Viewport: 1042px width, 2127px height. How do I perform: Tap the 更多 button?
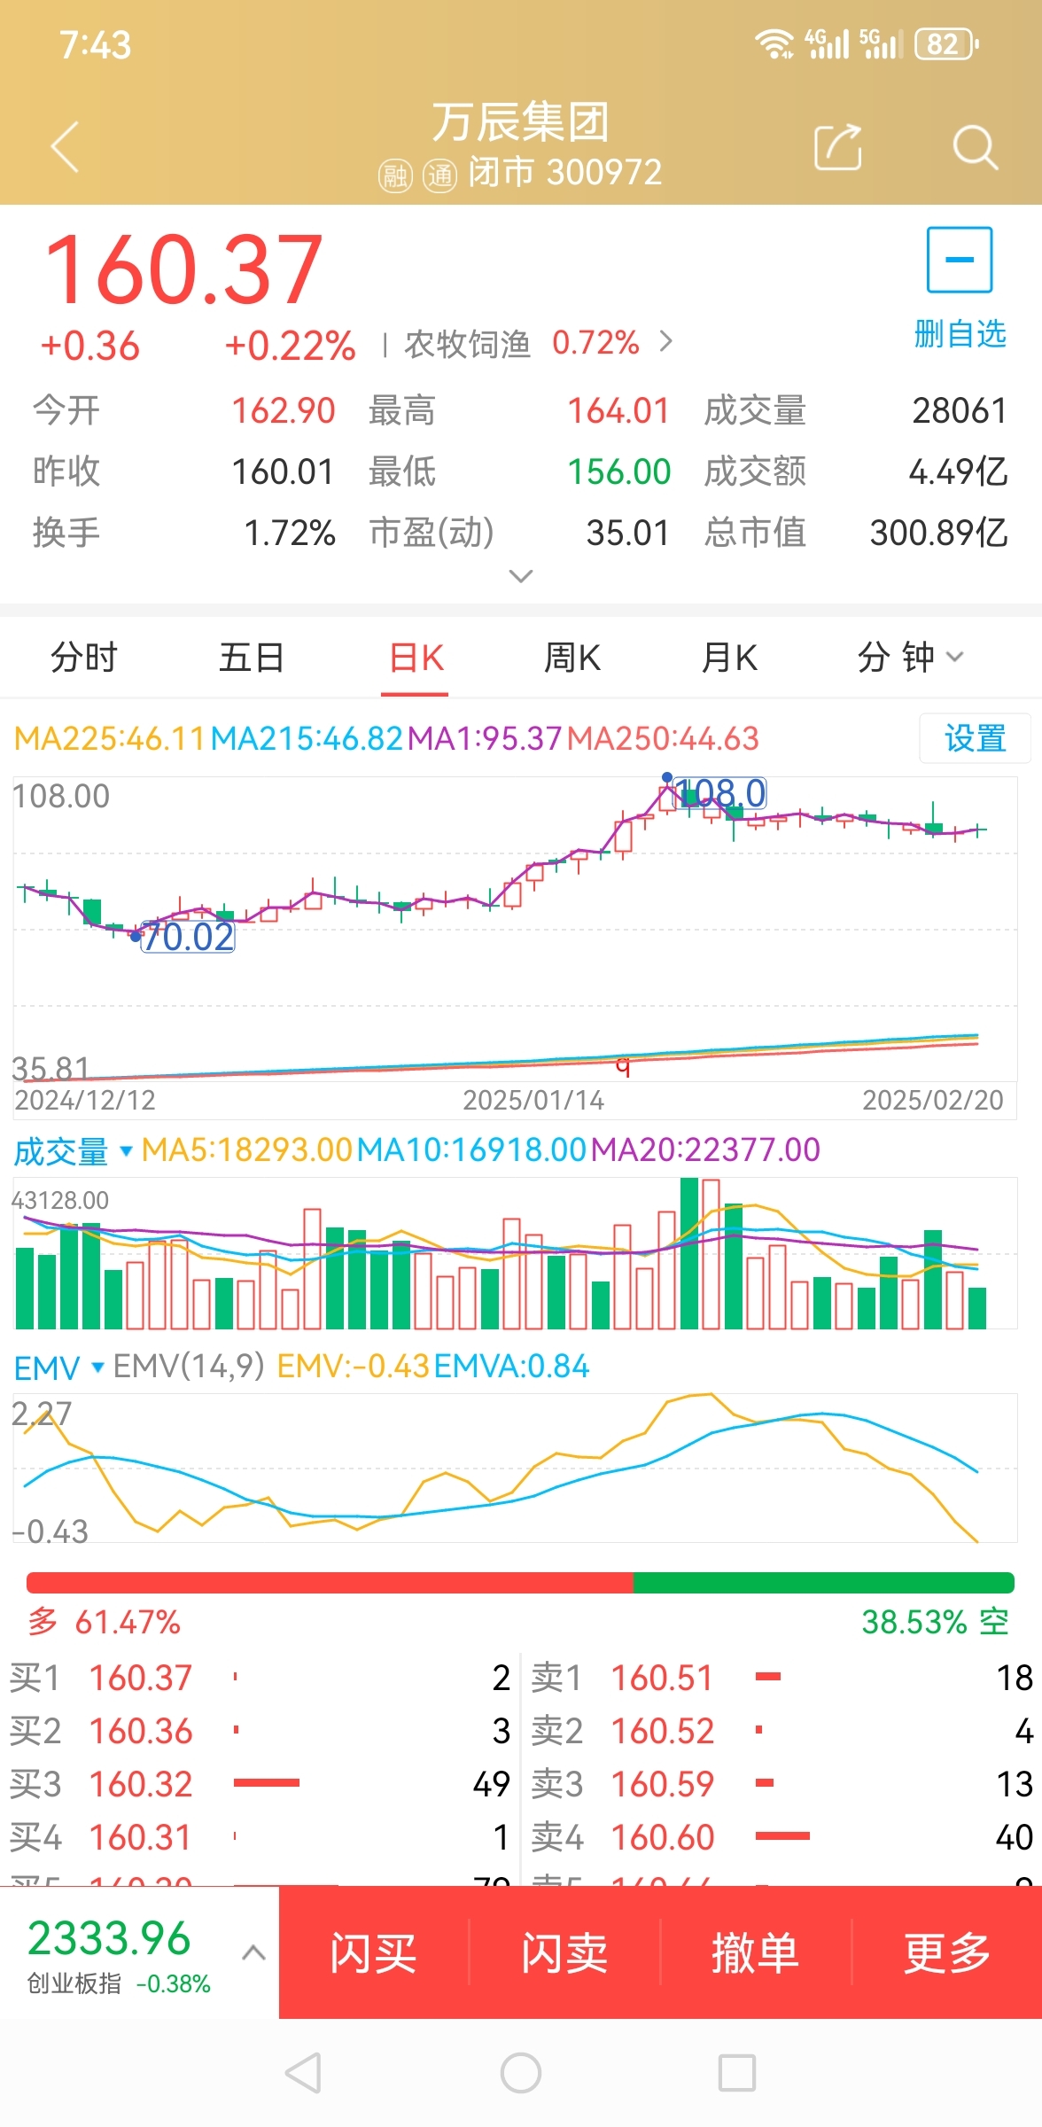946,1952
